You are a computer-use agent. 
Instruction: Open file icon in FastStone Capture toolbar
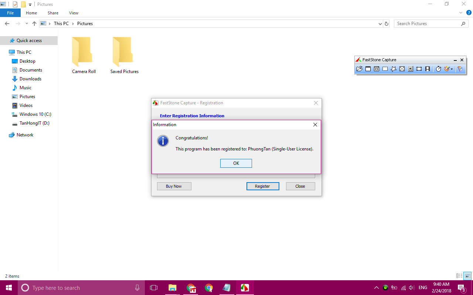coord(359,69)
